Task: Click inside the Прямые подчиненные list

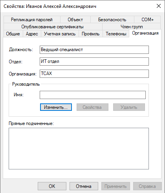Action: (79, 149)
